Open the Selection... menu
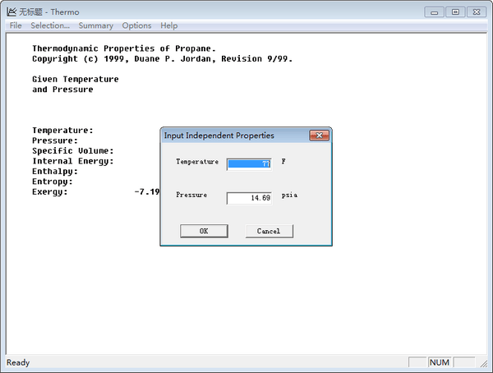This screenshot has height=373, width=493. coord(50,25)
